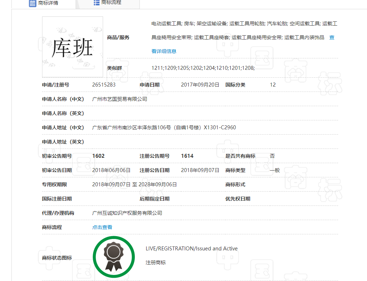This screenshot has height=281, width=367.
Task: Open the 看详细信息 goods/services link
Action: click(x=164, y=51)
